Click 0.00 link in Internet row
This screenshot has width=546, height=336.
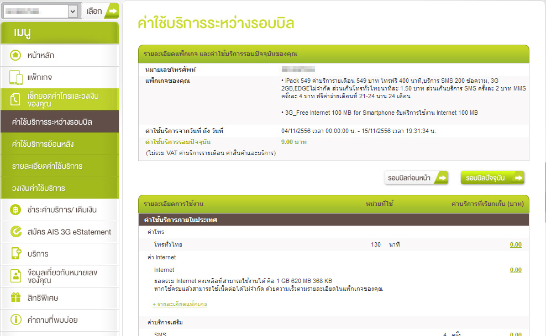click(x=516, y=270)
